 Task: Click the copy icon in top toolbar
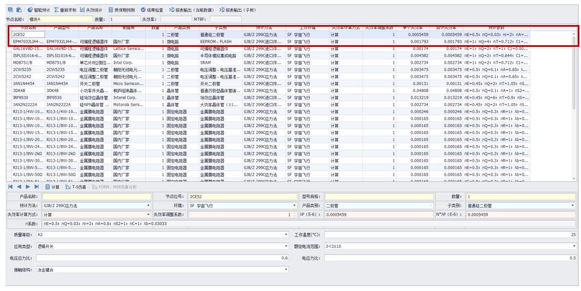[10, 10]
